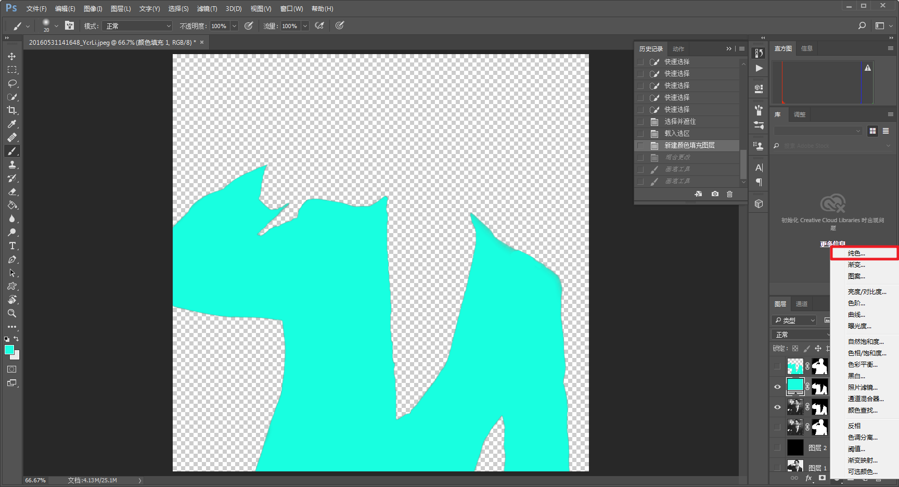Select the Paint Bucket tool
The image size is (899, 487).
point(12,205)
